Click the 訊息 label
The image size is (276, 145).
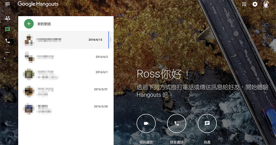coord(207,142)
